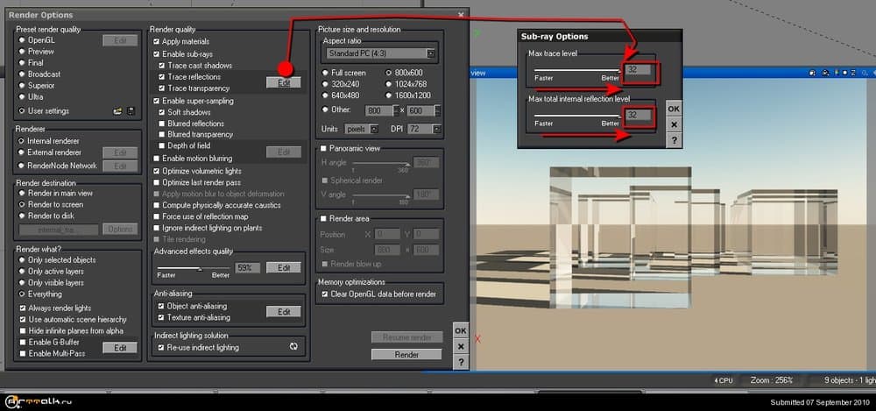Click help button in Sub-ray Options
This screenshot has width=876, height=411.
[673, 140]
